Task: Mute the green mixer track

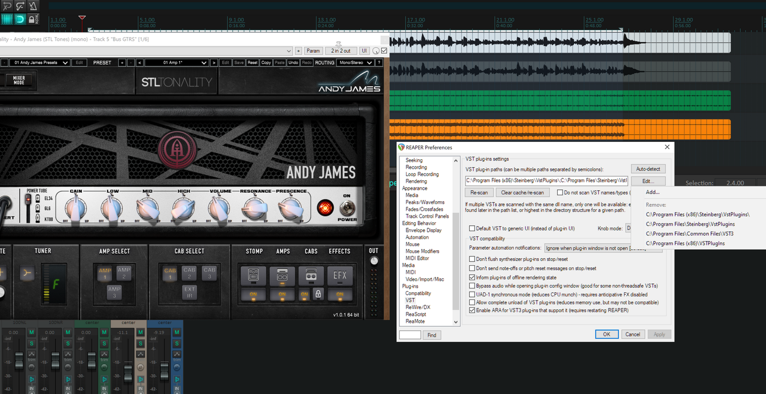Action: (104, 332)
